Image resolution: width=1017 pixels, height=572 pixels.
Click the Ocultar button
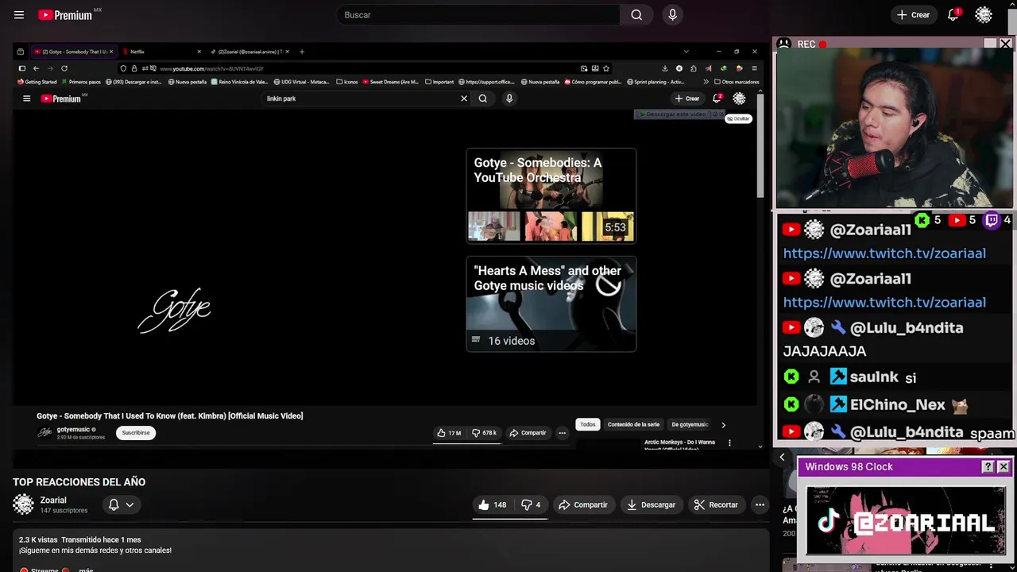coord(738,118)
